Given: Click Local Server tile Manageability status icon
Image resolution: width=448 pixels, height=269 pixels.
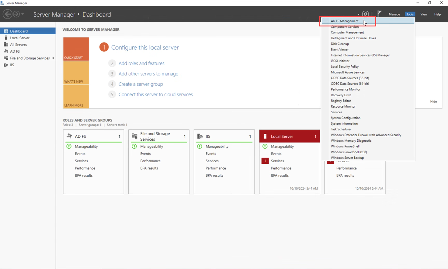Looking at the screenshot, I should (265, 147).
